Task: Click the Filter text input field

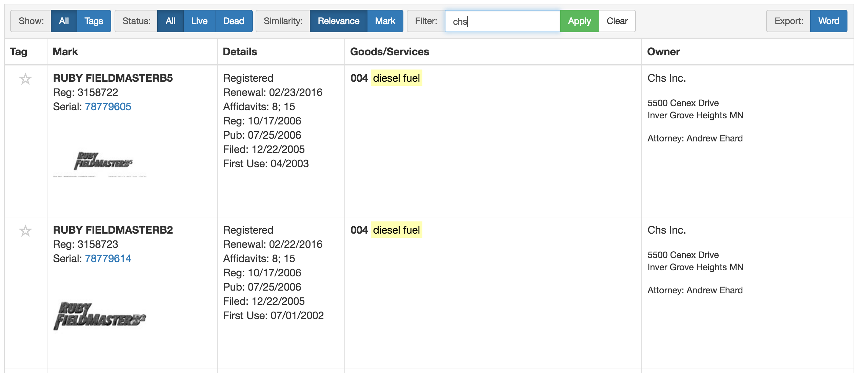Action: pyautogui.click(x=502, y=21)
